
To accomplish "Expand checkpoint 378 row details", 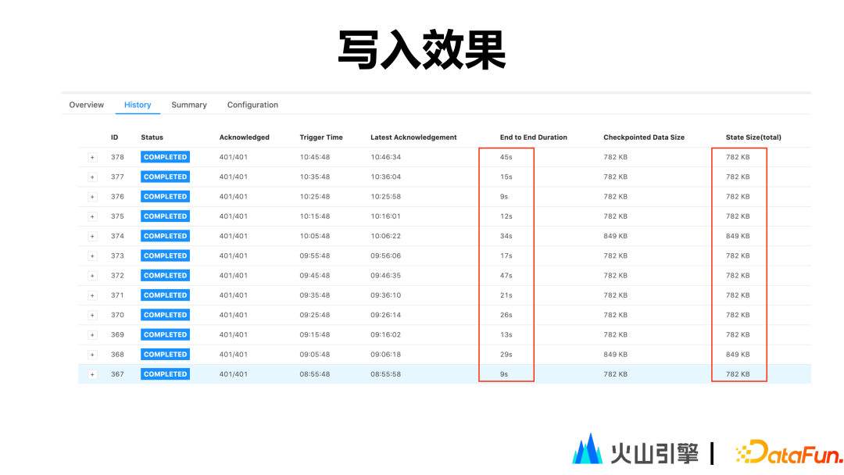I will 92,158.
